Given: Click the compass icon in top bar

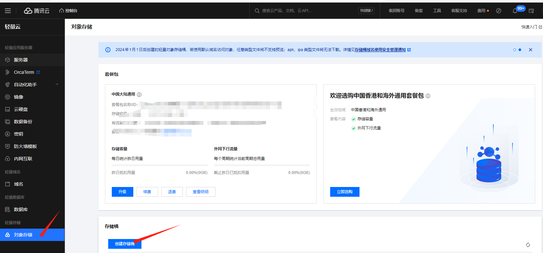Looking at the screenshot, I should tap(499, 11).
